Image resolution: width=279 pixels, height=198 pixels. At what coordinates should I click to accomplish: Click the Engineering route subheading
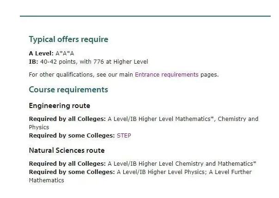click(60, 106)
